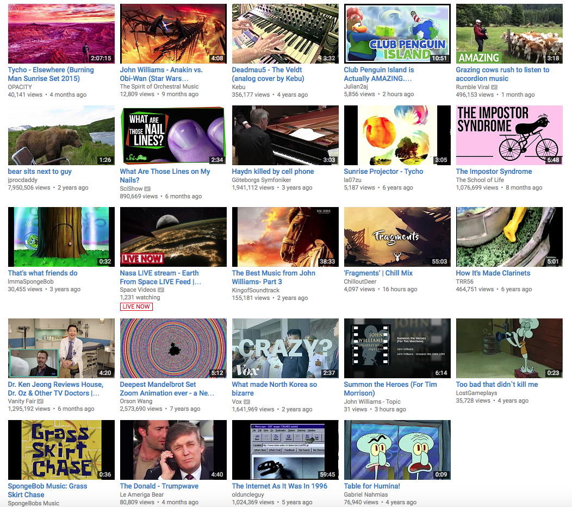Open the KingofSoundtrack channel

pyautogui.click(x=256, y=290)
